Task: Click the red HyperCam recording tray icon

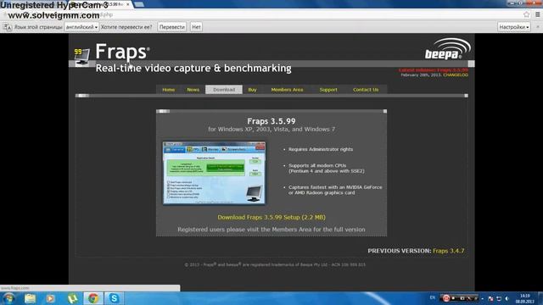Action: [x=446, y=298]
